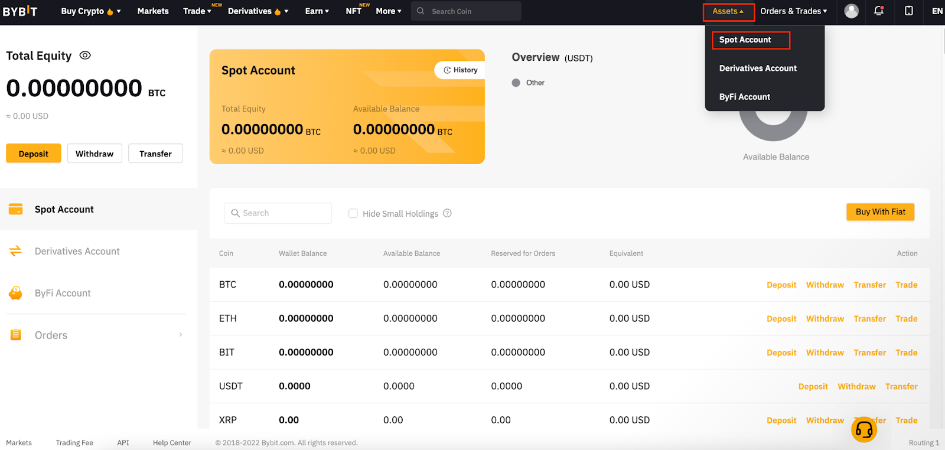Select ByFi Account in Assets dropdown
The width and height of the screenshot is (945, 450).
point(745,97)
